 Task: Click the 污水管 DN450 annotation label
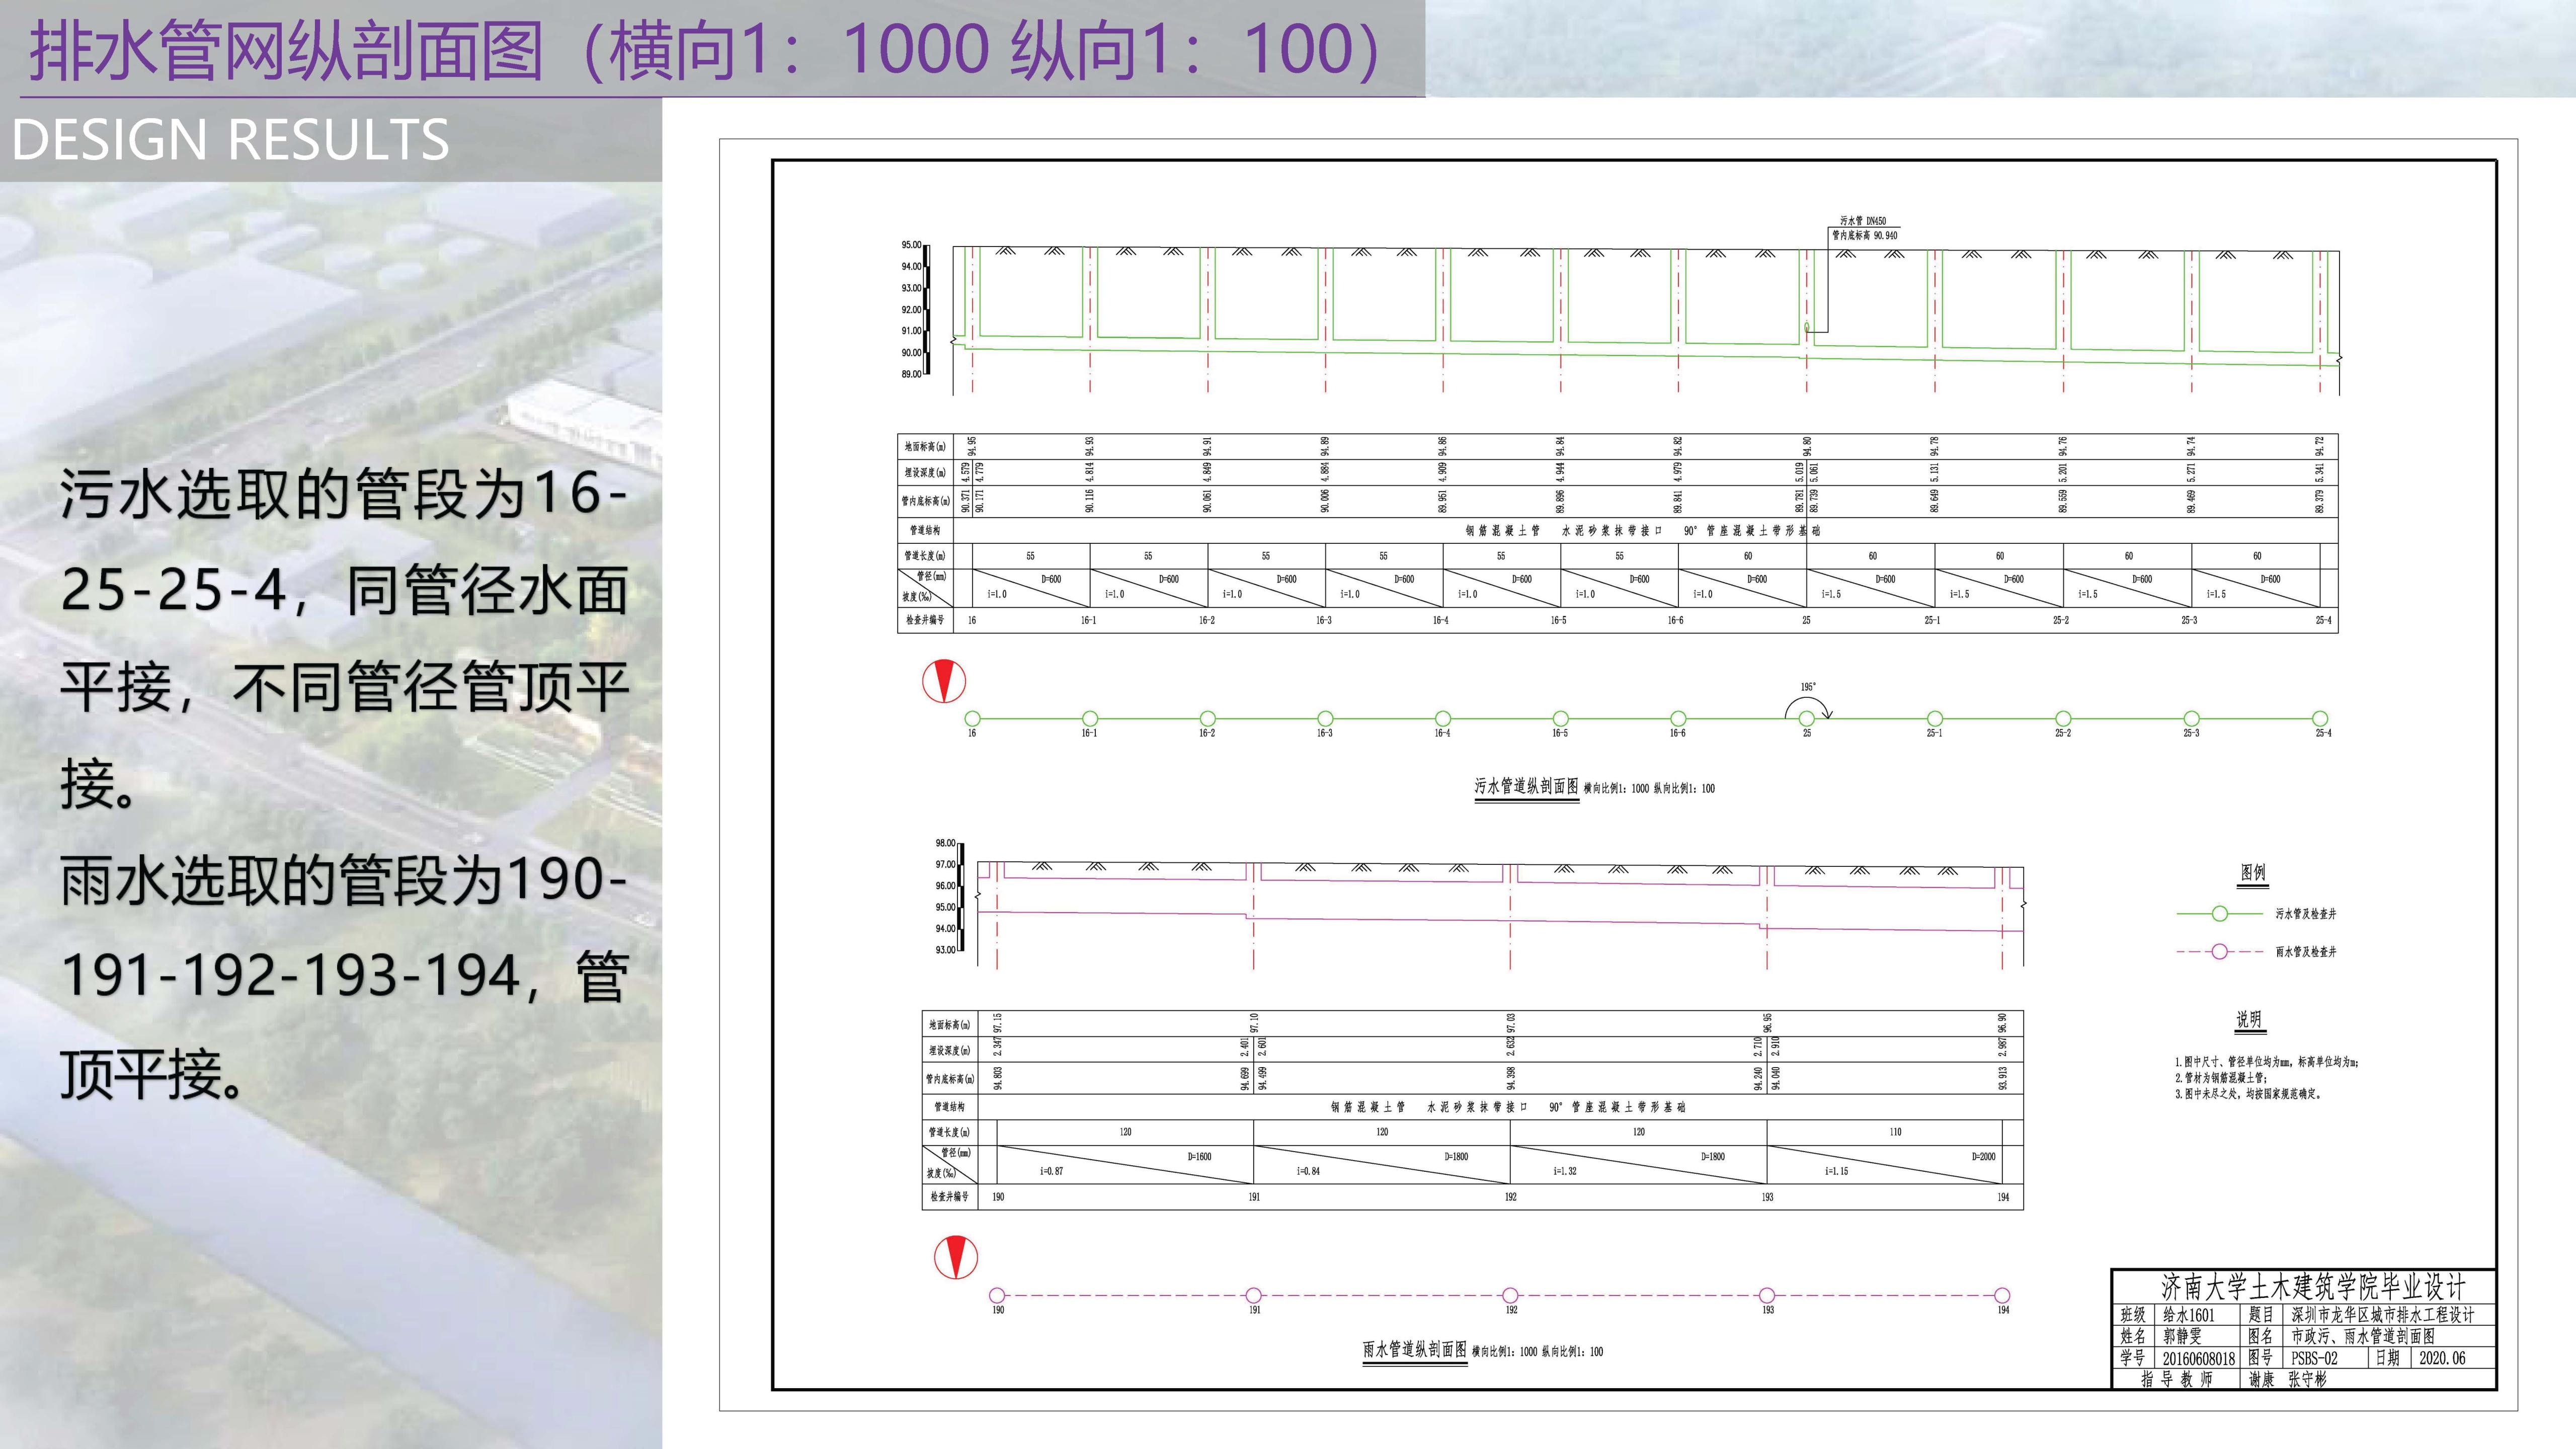point(1863,221)
